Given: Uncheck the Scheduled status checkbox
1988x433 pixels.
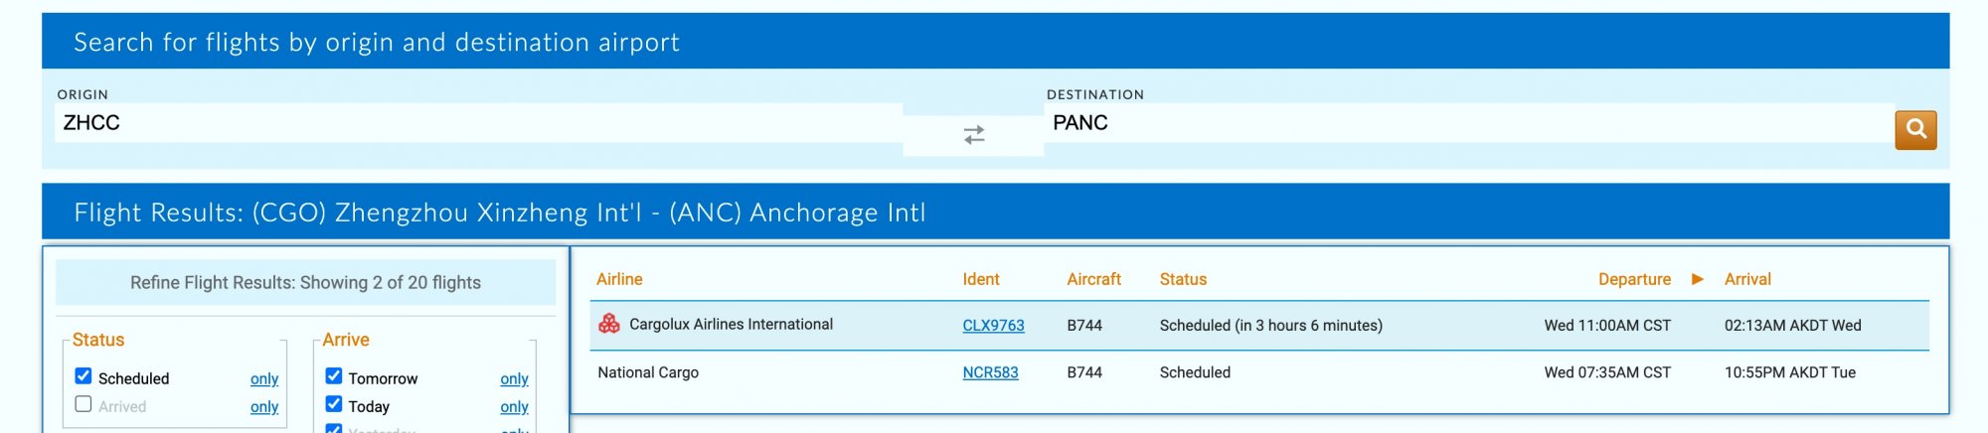Looking at the screenshot, I should click(83, 376).
